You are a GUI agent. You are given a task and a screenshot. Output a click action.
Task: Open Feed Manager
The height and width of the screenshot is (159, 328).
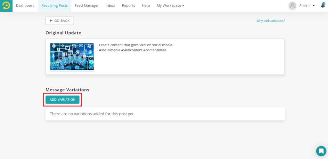pos(86,6)
